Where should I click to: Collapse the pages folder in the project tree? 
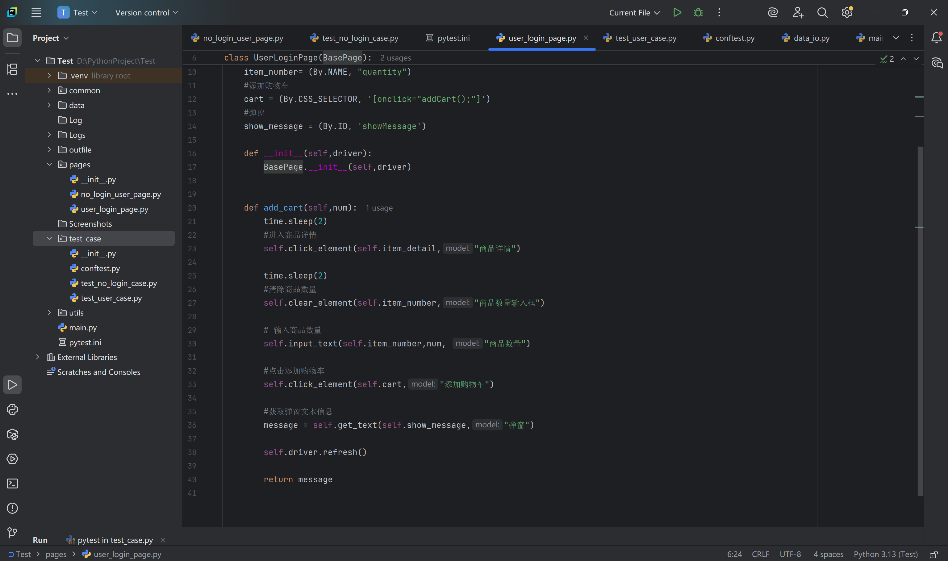click(49, 165)
